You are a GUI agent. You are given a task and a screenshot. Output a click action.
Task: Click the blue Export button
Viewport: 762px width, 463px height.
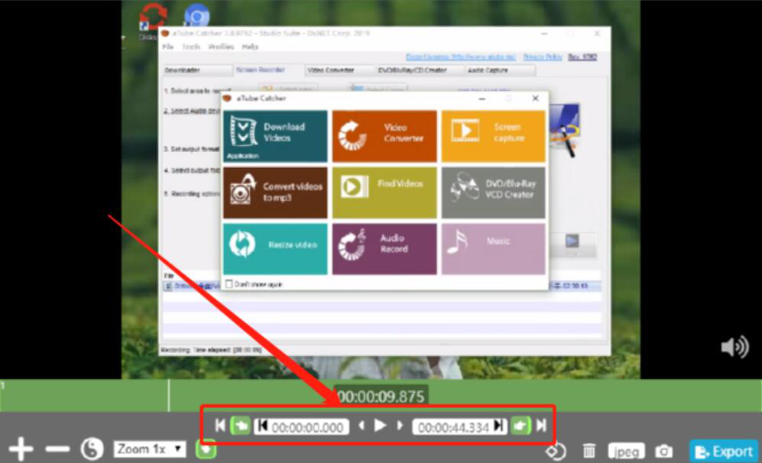click(x=724, y=452)
